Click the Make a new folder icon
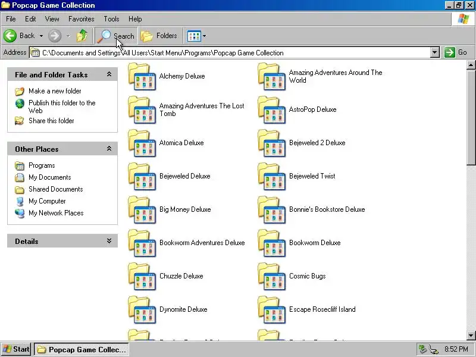This screenshot has height=357, width=476. (x=20, y=91)
